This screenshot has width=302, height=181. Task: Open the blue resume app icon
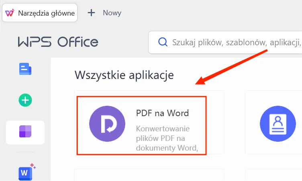point(278,124)
